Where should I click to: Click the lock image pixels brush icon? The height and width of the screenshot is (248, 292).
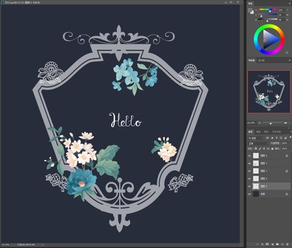260,149
